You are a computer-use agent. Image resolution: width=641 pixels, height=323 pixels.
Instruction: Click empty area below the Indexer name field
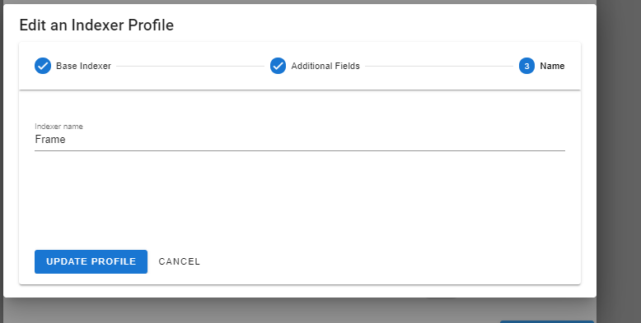(300, 196)
